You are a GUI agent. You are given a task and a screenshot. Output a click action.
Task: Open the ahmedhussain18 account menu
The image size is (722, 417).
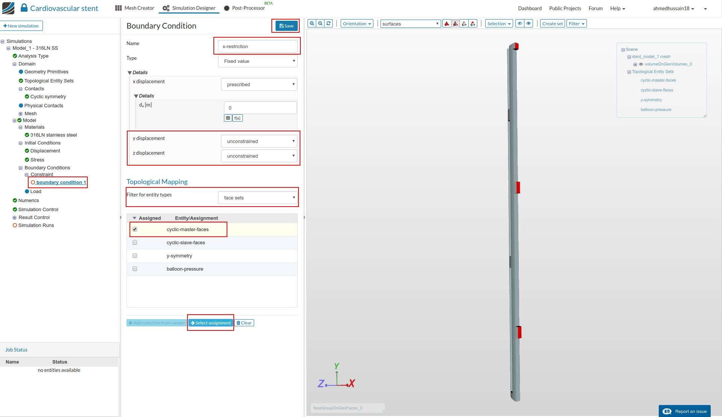pos(673,8)
